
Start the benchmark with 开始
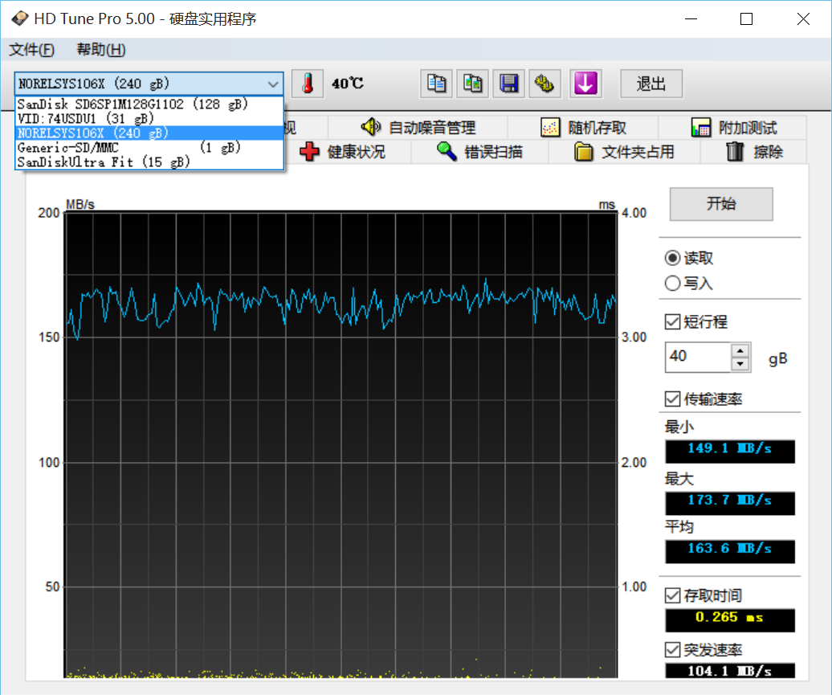721,204
